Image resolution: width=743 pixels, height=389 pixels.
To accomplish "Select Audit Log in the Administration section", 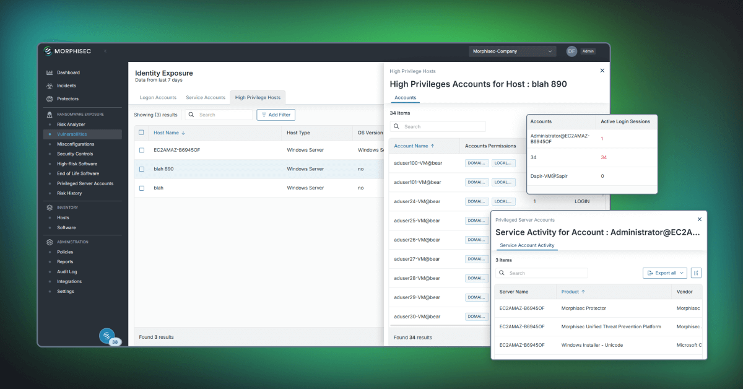I will (x=67, y=272).
